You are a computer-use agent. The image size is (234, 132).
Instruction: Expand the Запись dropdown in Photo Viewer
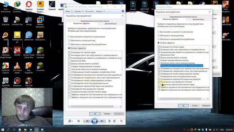pos(100,11)
